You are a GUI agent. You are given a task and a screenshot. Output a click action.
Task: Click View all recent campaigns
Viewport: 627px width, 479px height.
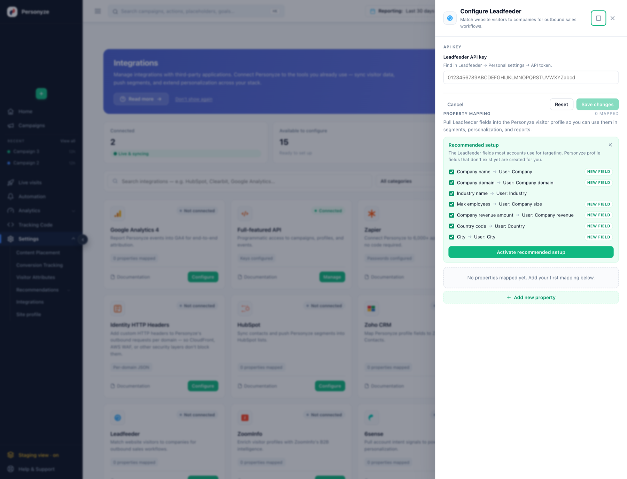[68, 141]
